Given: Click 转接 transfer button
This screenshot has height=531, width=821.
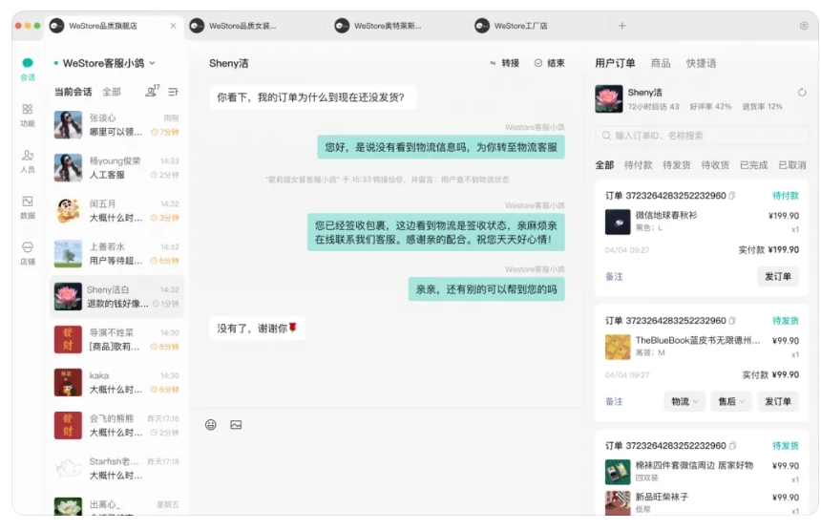Looking at the screenshot, I should tap(505, 63).
